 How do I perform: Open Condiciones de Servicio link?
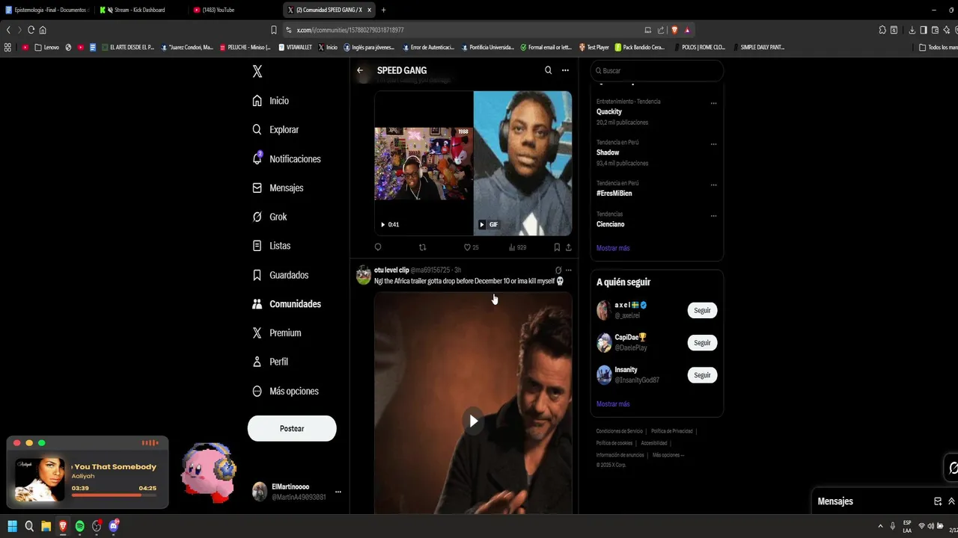tap(620, 431)
